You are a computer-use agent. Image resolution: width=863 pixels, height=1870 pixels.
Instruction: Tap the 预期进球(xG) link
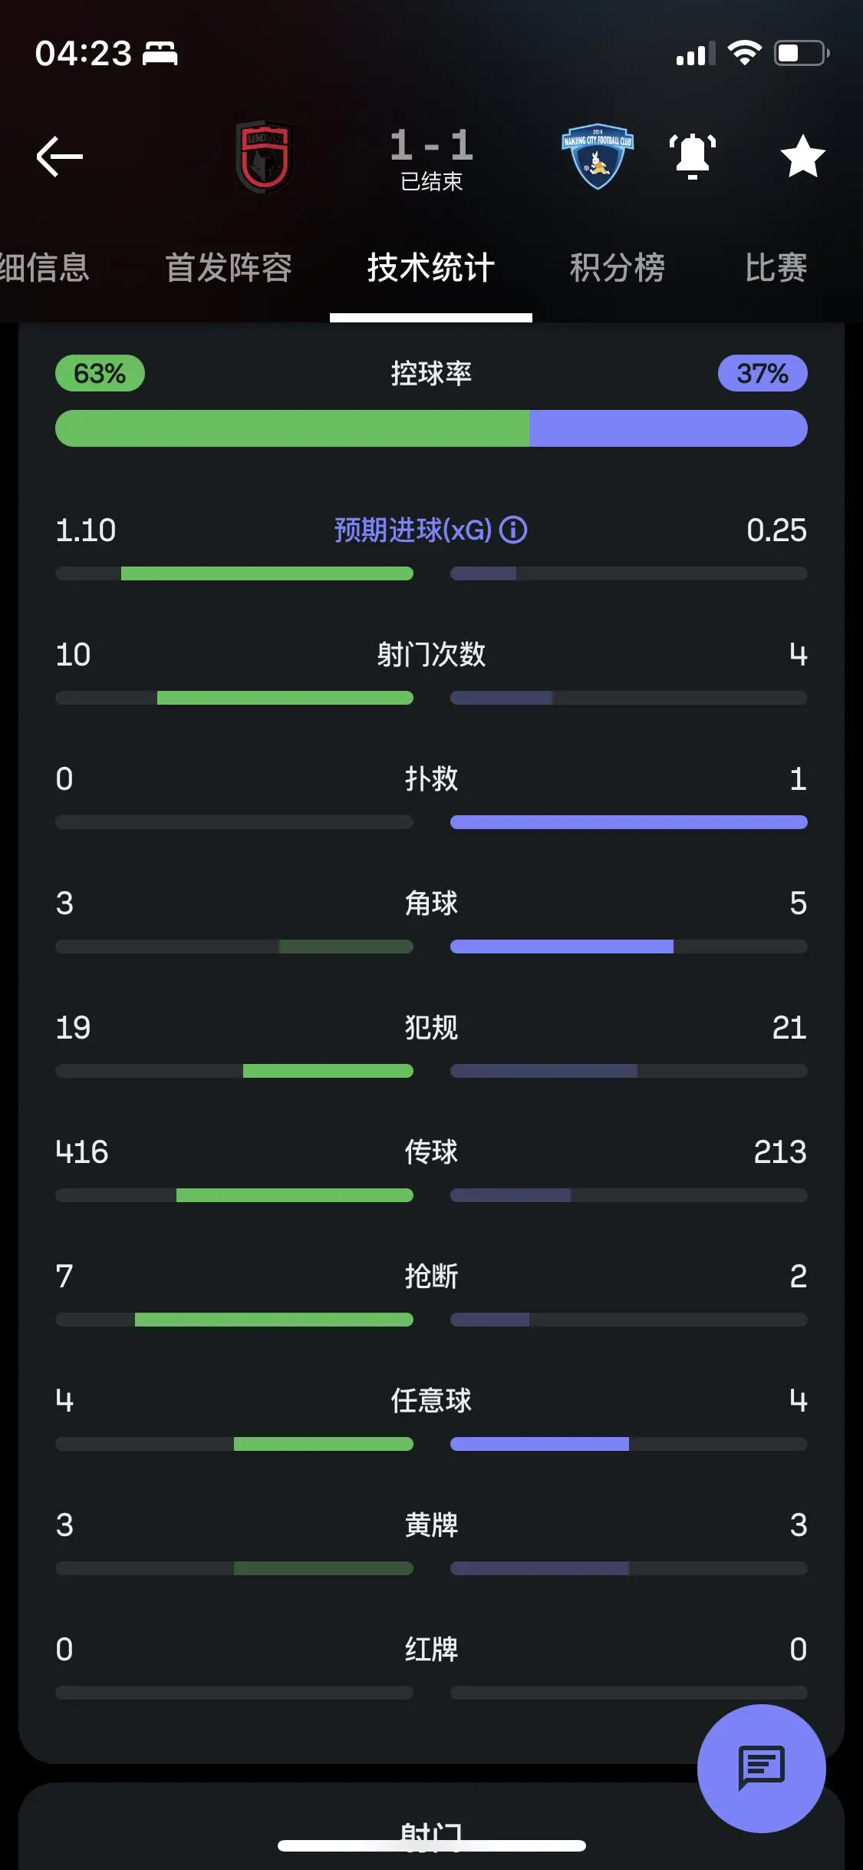pos(413,530)
